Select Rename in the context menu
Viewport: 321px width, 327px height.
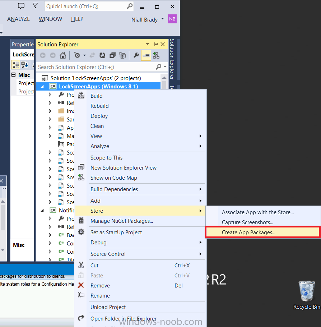(x=140, y=295)
